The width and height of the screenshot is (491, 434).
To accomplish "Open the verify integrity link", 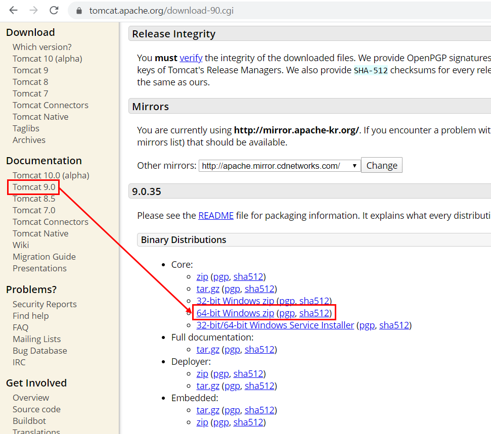I will [191, 58].
